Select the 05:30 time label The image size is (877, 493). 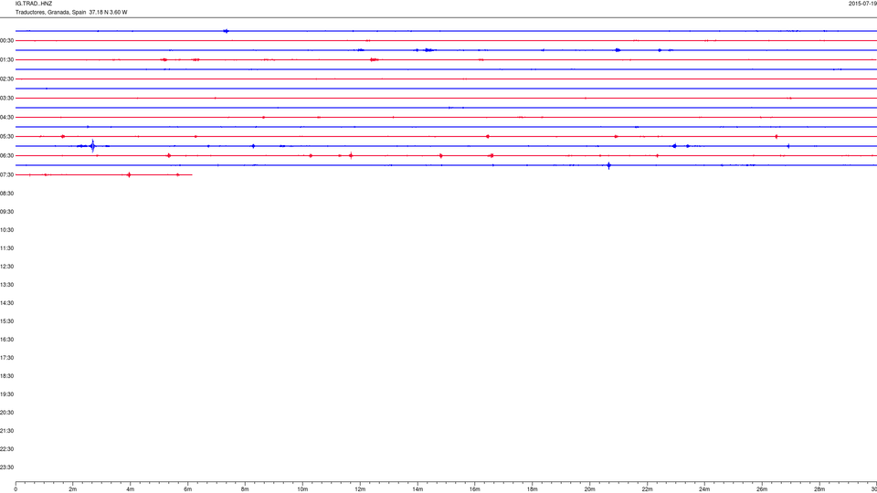click(6, 136)
